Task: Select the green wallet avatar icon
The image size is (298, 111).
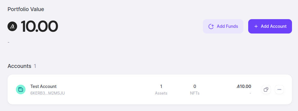Action: coord(21,89)
